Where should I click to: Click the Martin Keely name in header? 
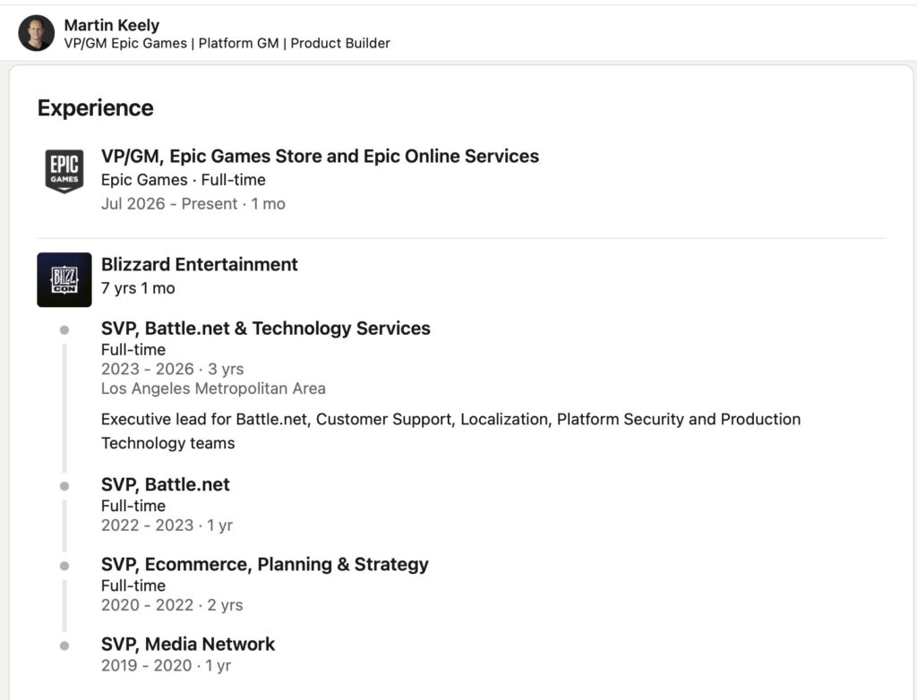[112, 25]
